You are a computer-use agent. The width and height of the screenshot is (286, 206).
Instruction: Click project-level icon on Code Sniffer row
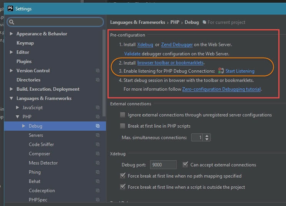point(98,144)
